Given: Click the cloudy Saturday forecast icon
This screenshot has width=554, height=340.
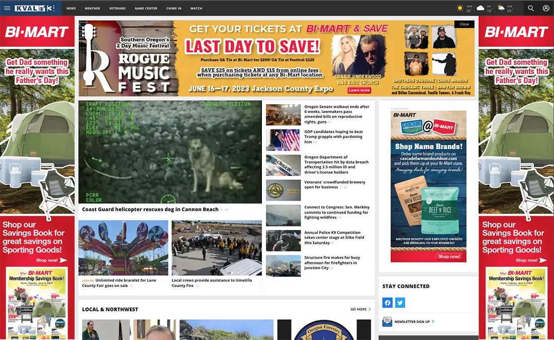Looking at the screenshot, I should click(480, 8).
